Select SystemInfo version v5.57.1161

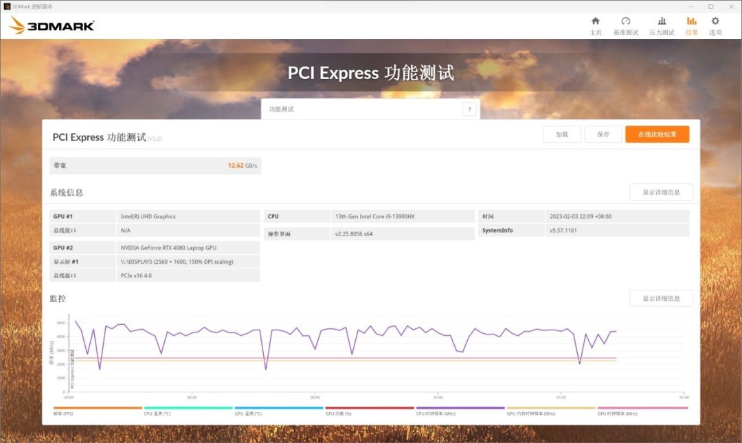563,231
